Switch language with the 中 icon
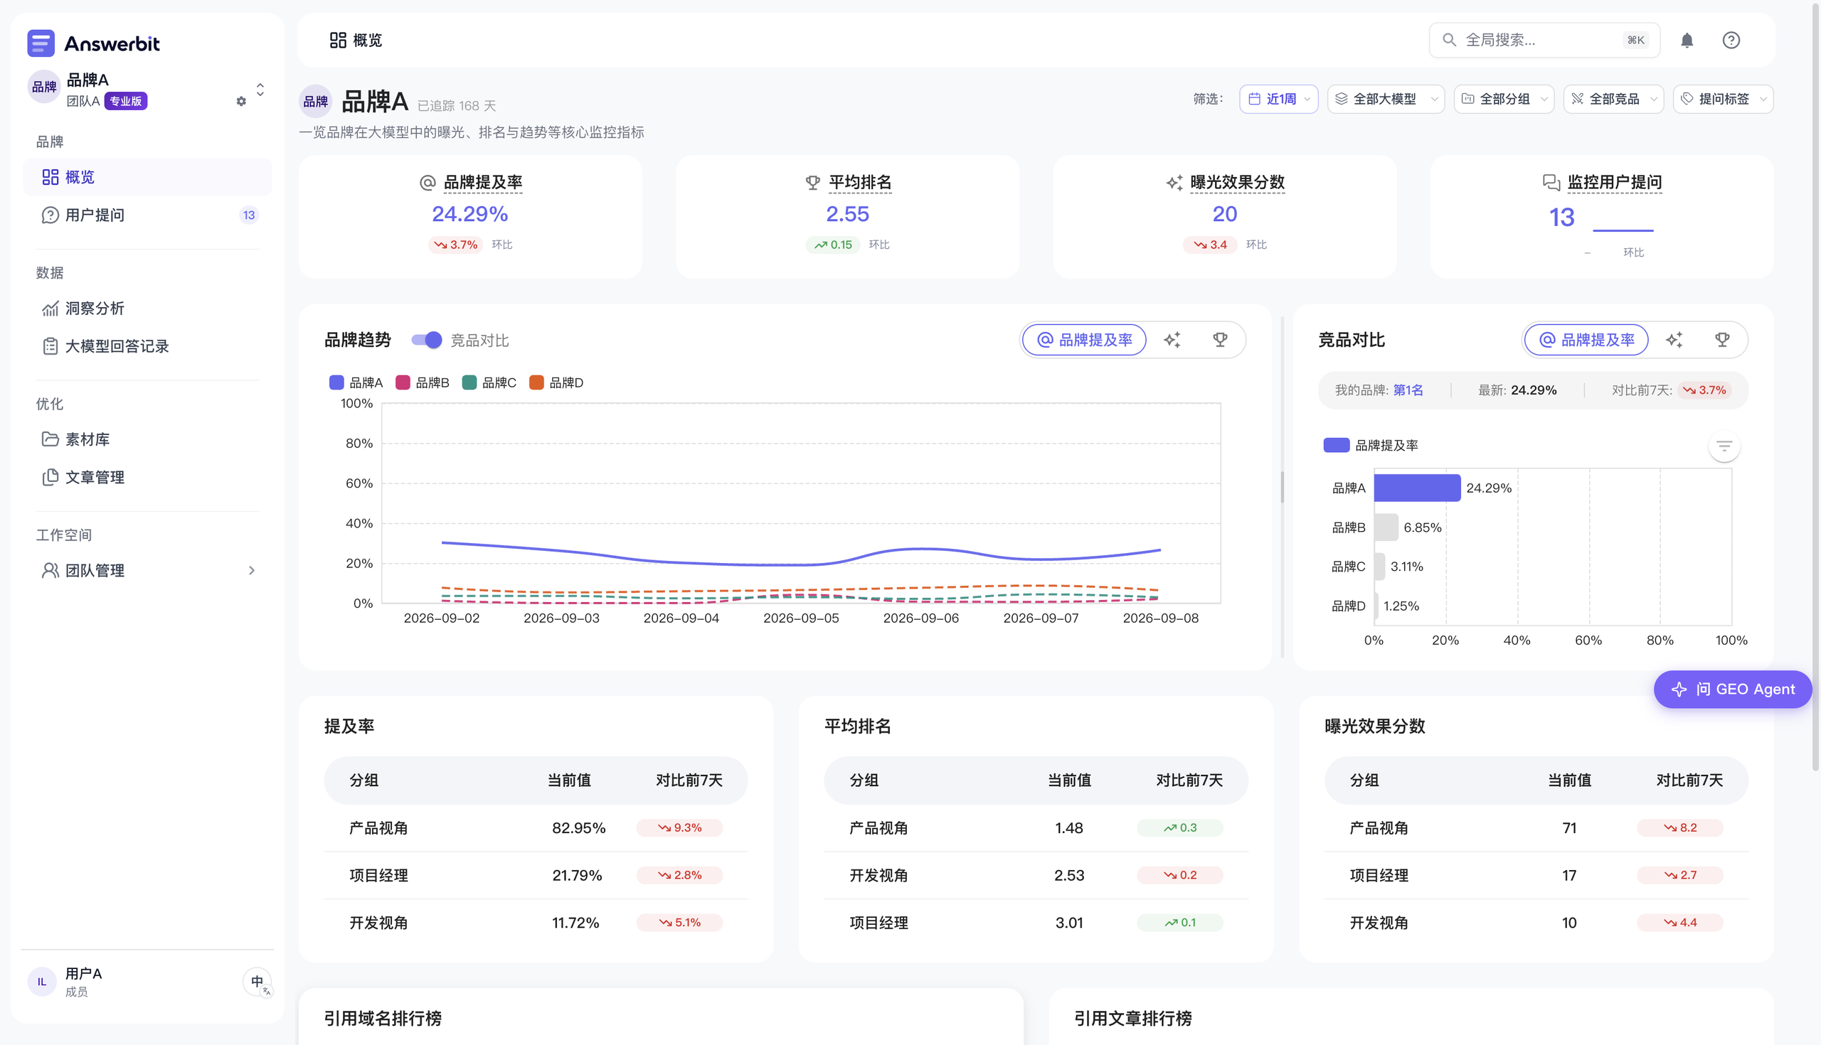 (x=258, y=981)
